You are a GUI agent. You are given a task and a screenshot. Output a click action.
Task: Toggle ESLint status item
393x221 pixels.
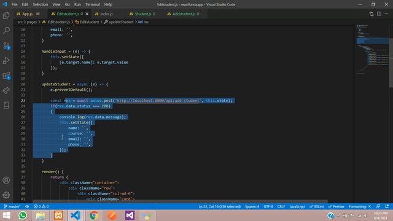pos(317,206)
